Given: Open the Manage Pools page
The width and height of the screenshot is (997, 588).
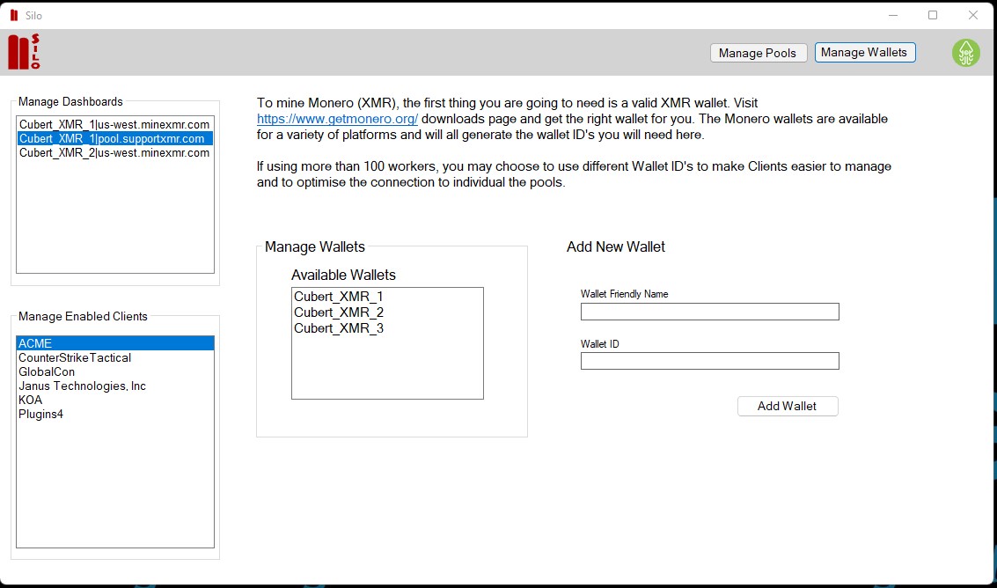Looking at the screenshot, I should [757, 53].
